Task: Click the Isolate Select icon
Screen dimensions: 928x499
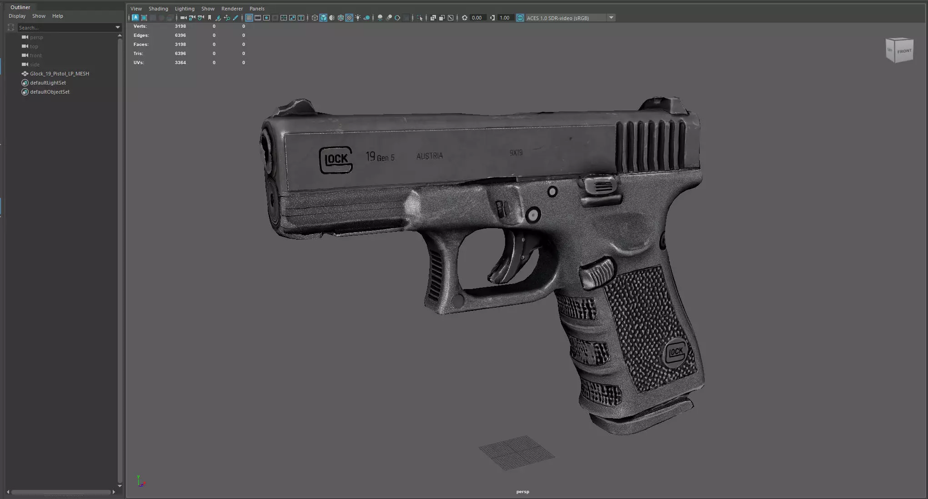Action: point(419,18)
